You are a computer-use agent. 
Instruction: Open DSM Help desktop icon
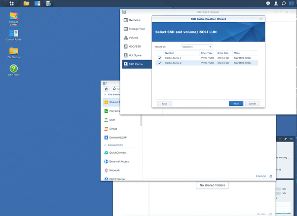(x=14, y=69)
